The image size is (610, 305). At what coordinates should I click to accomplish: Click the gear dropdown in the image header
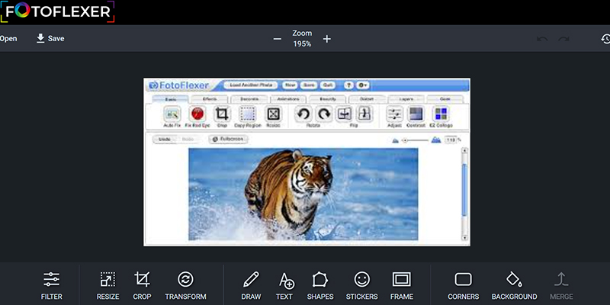pos(363,85)
